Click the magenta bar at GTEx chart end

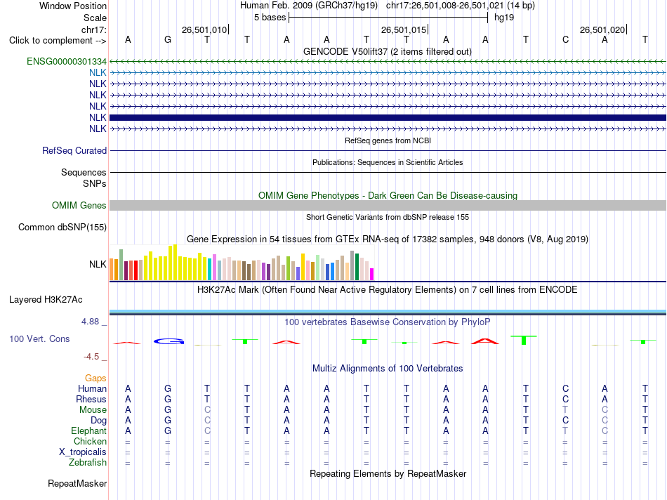coord(372,274)
